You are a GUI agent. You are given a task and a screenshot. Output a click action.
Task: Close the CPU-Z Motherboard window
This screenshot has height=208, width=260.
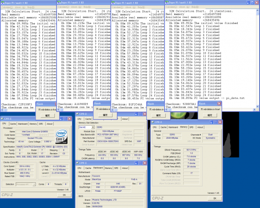click(x=145, y=163)
